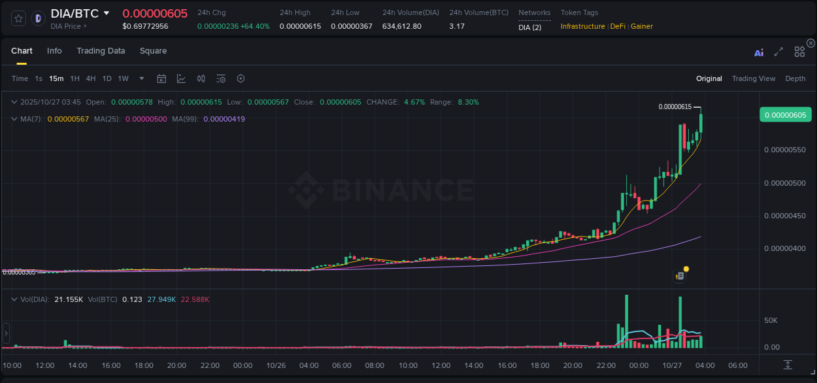
Task: Open chart settings via hexagon icon
Action: point(241,78)
